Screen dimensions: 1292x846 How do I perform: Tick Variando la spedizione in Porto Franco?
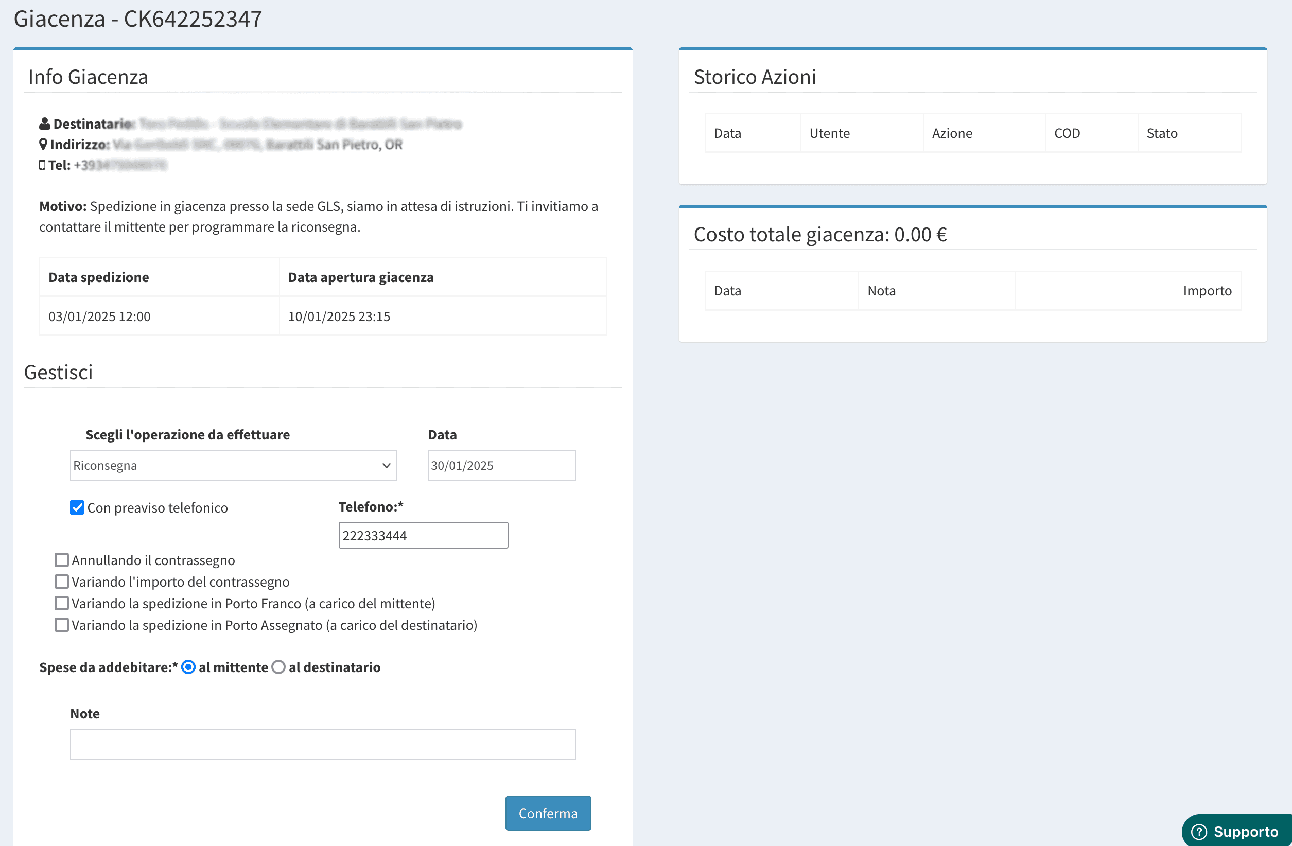62,603
